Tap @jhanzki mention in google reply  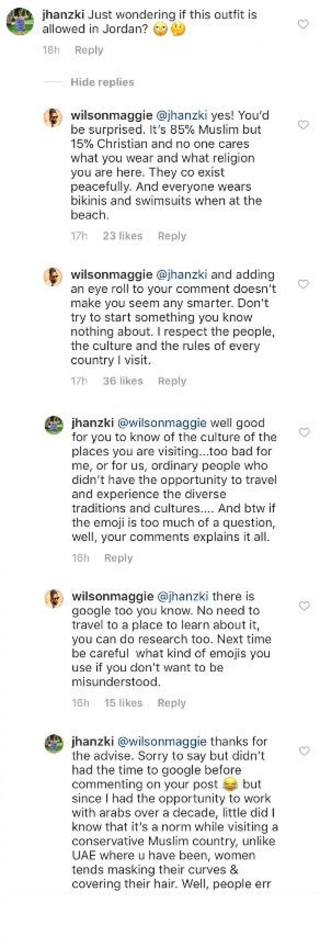click(x=183, y=596)
